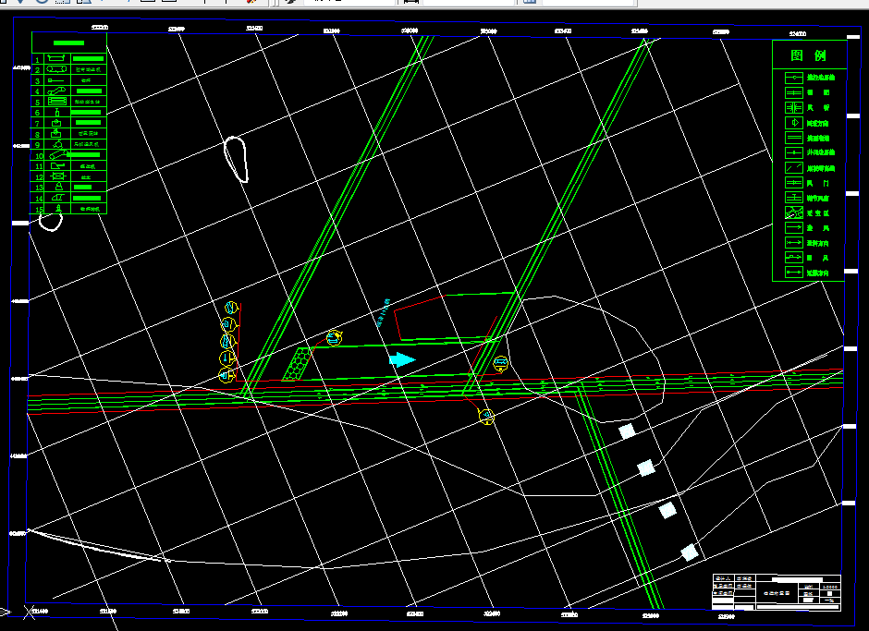Click the drawing title block table
Image resolution: width=869 pixels, height=631 pixels.
(x=777, y=593)
